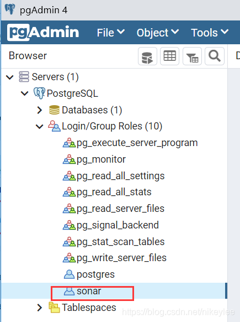Image resolution: width=240 pixels, height=322 pixels.
Task: Open the Tools menu
Action: (x=210, y=33)
